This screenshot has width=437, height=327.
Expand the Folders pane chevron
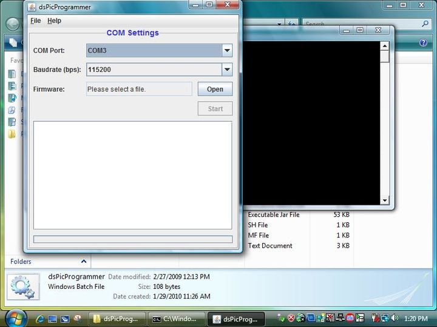84,262
